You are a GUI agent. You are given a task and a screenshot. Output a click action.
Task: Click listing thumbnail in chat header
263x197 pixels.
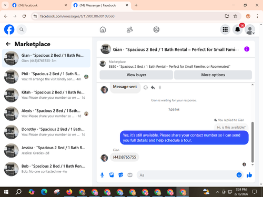(x=106, y=49)
